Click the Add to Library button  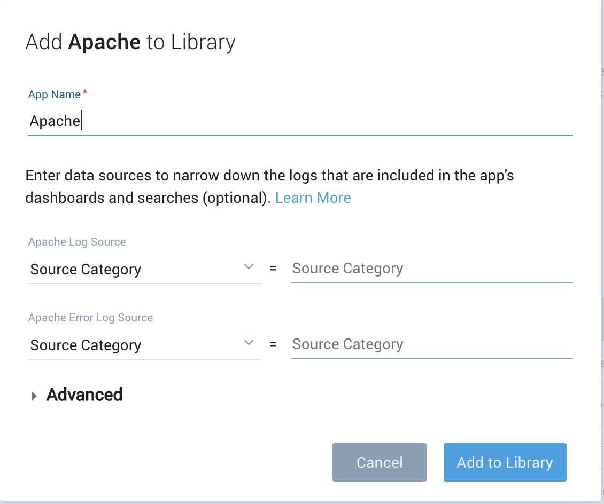(505, 462)
